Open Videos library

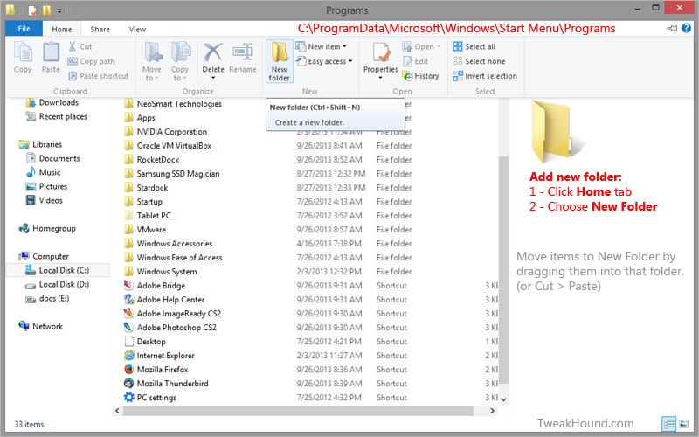[45, 201]
